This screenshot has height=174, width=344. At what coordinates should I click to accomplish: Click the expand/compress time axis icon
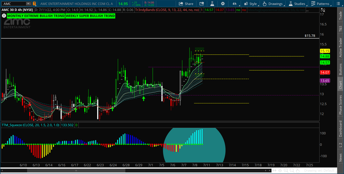pos(275,171)
